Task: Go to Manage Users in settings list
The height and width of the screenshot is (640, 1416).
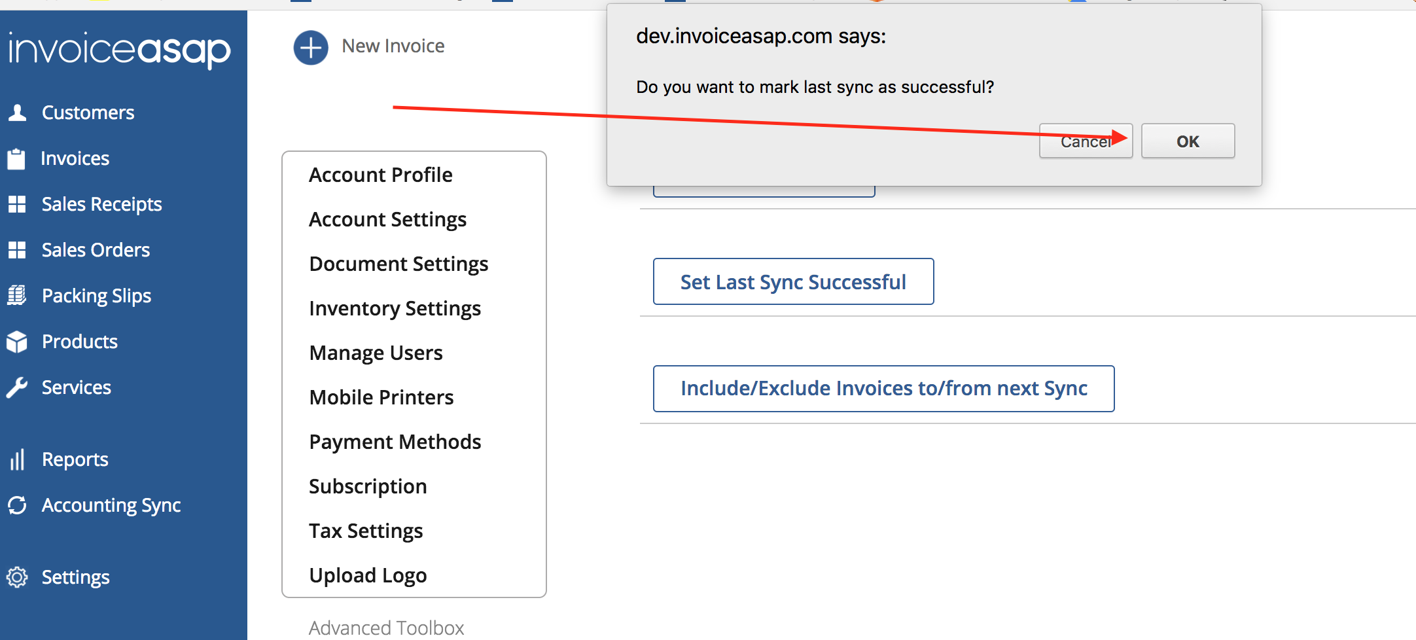Action: (x=376, y=353)
